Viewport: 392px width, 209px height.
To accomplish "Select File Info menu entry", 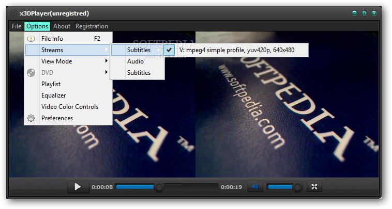I will 68,39.
